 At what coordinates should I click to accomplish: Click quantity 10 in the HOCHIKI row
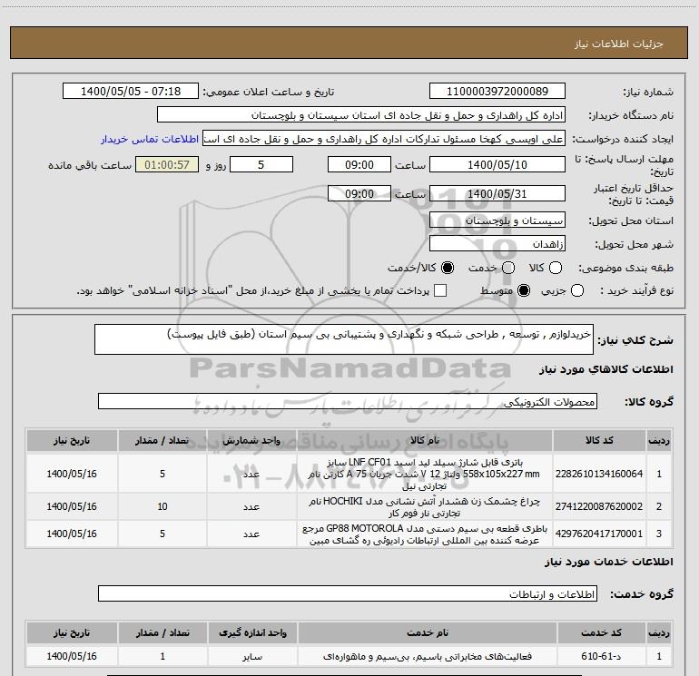pyautogui.click(x=162, y=506)
